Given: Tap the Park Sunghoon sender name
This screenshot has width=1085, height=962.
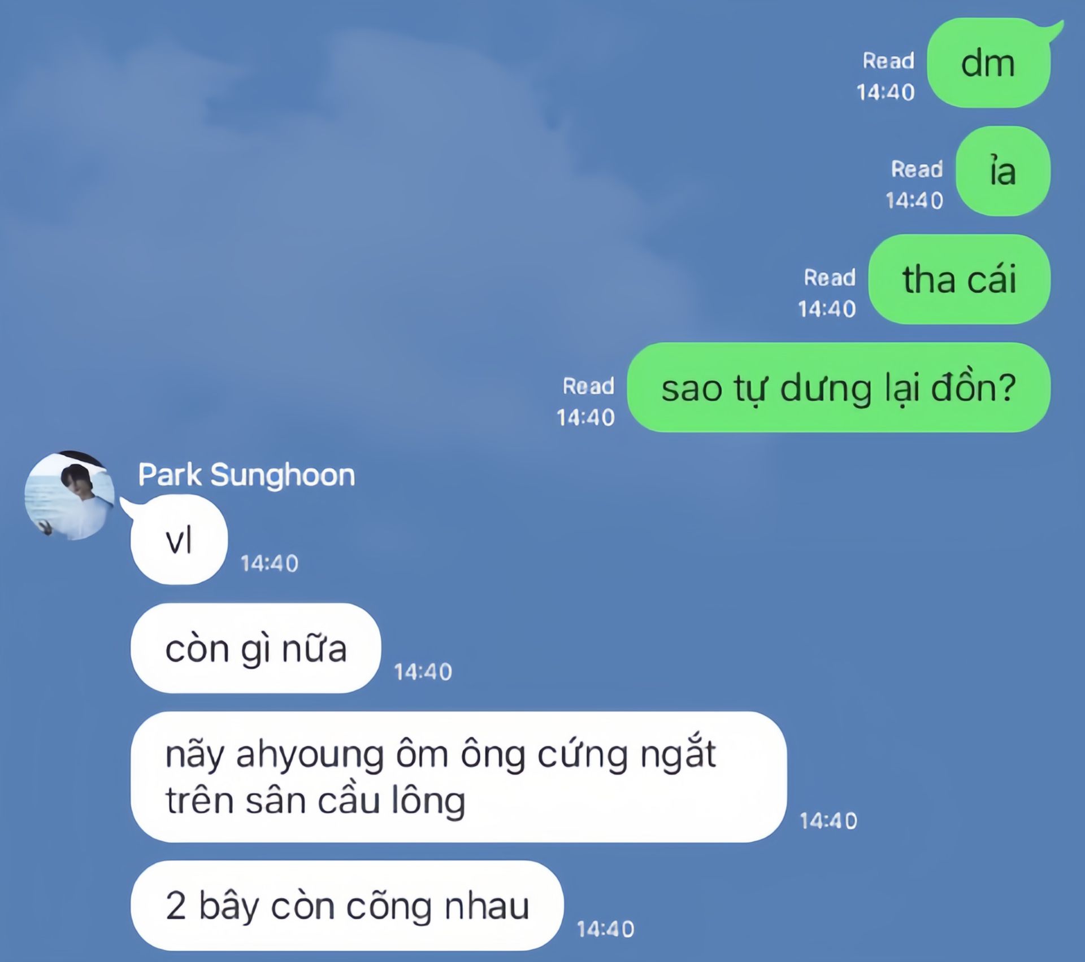Looking at the screenshot, I should [246, 475].
